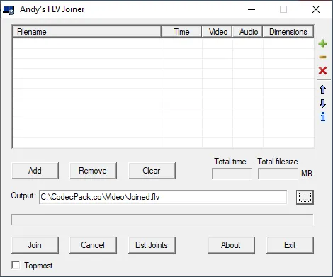Move selected file up with up arrow
Screen dimensions: 333x277
pyautogui.click(x=322, y=89)
